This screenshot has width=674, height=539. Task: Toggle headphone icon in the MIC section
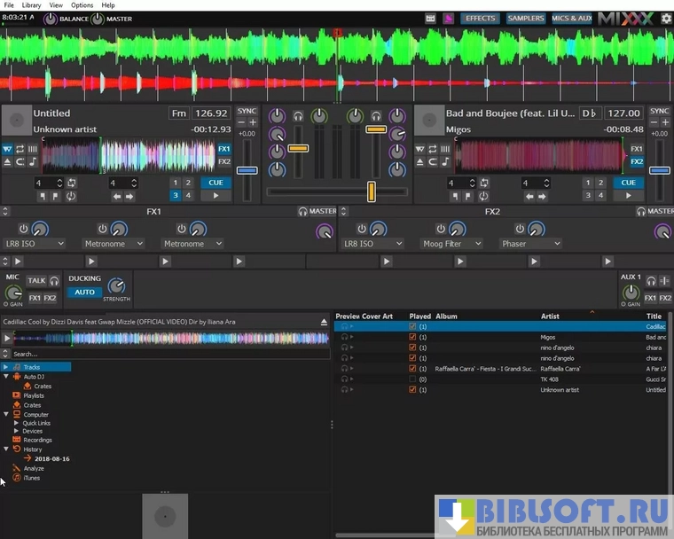(54, 281)
